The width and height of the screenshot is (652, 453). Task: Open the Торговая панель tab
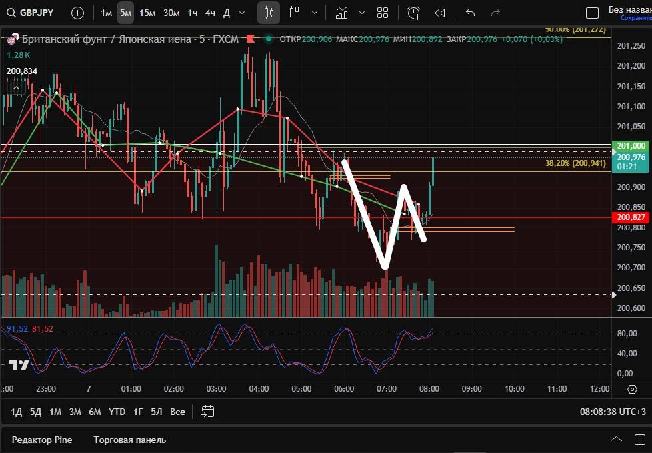click(x=130, y=440)
